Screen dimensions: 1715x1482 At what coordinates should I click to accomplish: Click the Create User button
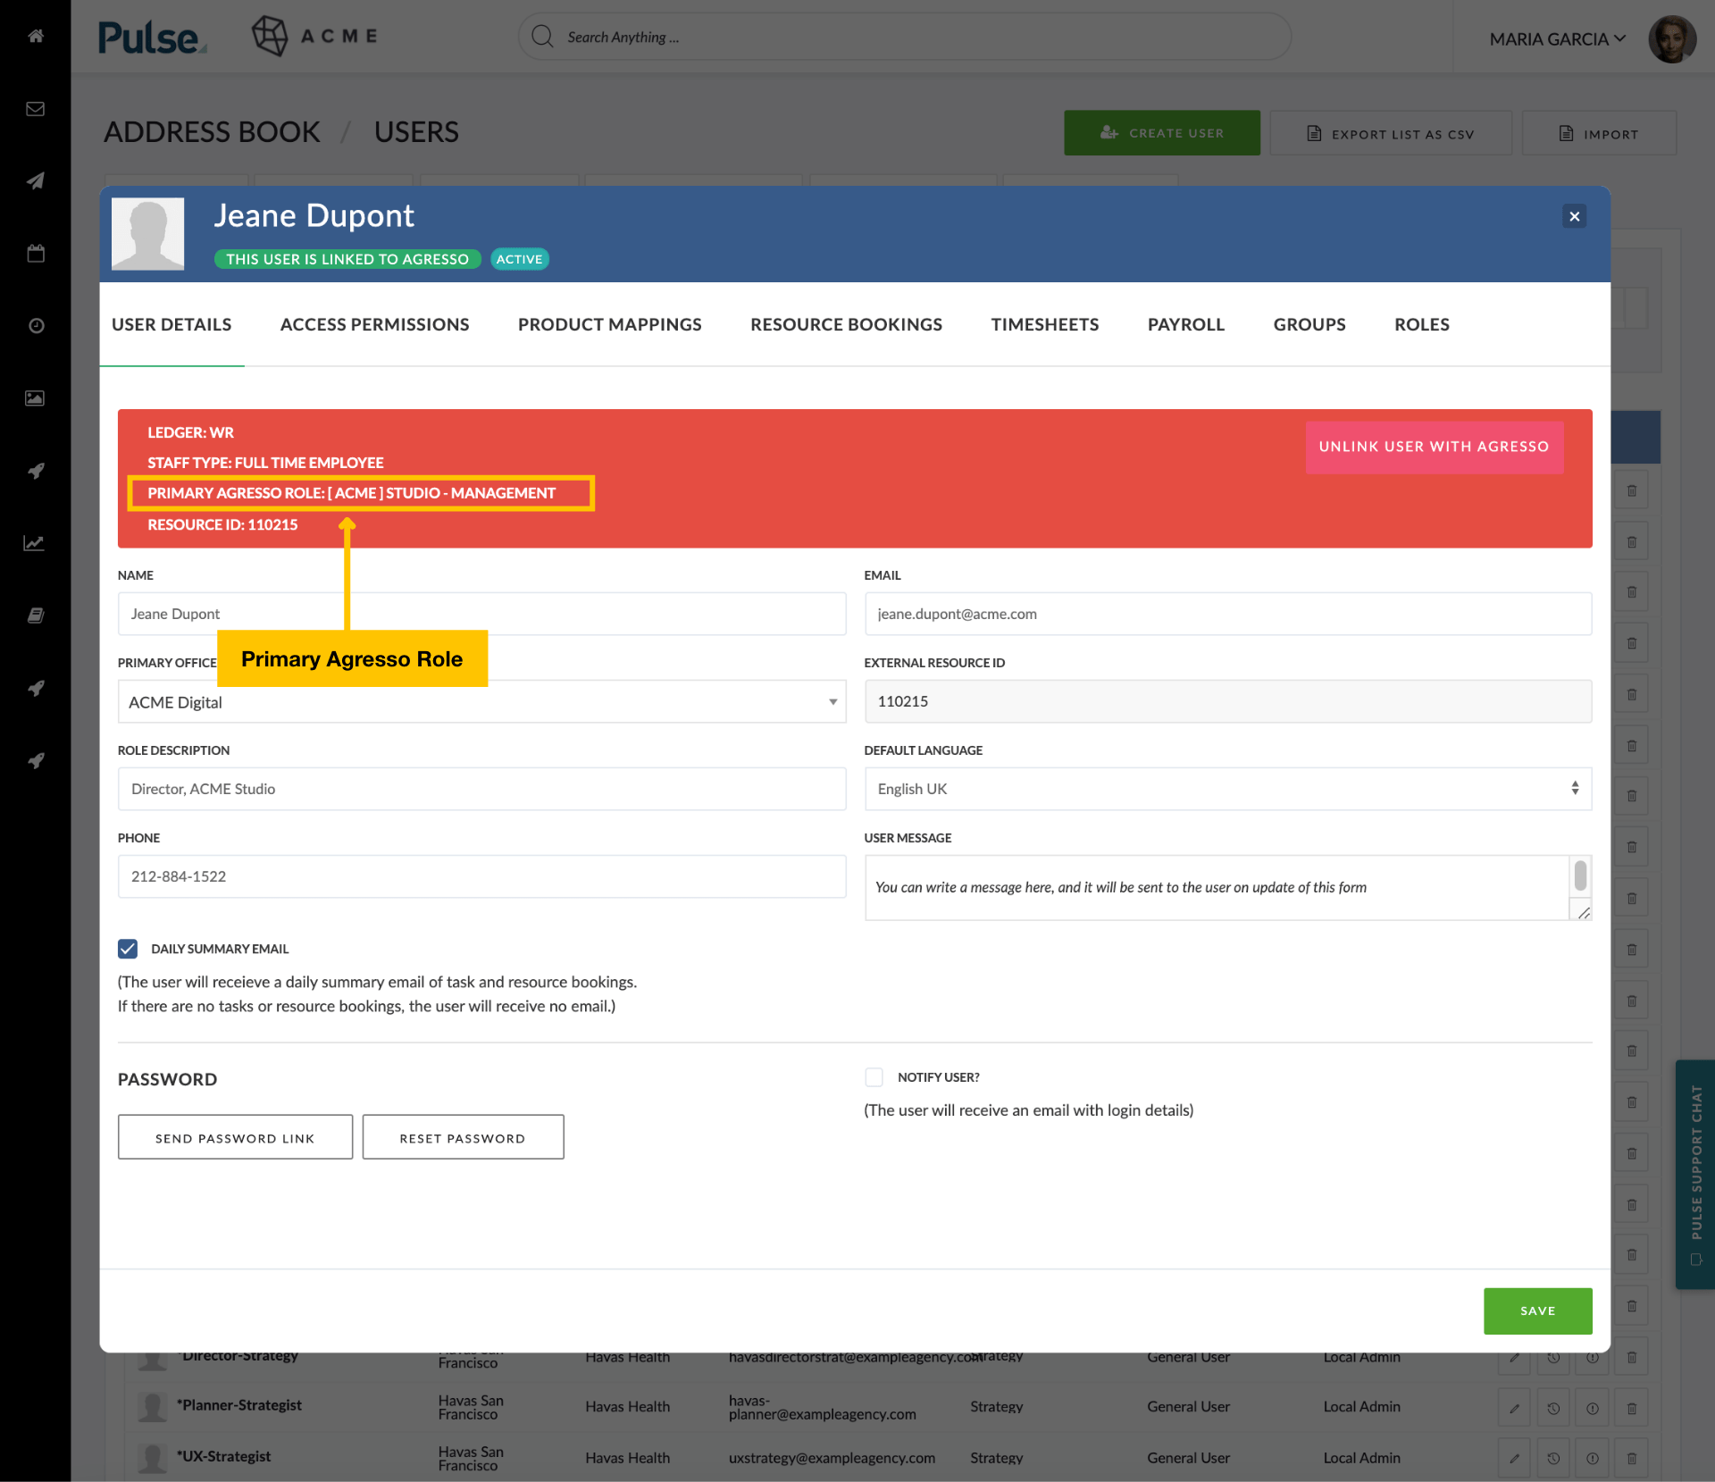[1161, 133]
